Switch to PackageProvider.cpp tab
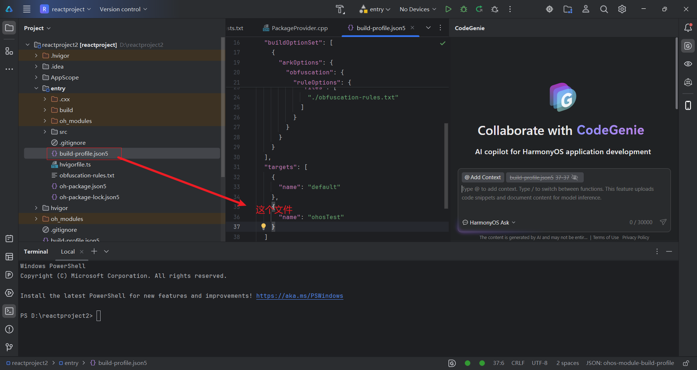 [295, 28]
